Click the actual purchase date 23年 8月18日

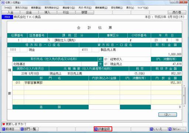pyautogui.click(x=31, y=74)
